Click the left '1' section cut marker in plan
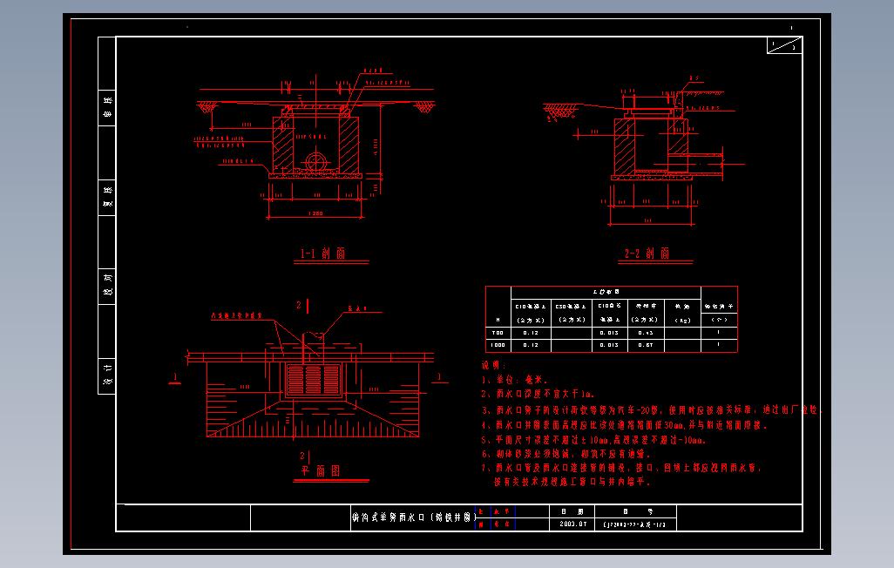The height and width of the screenshot is (568, 894). click(x=175, y=378)
